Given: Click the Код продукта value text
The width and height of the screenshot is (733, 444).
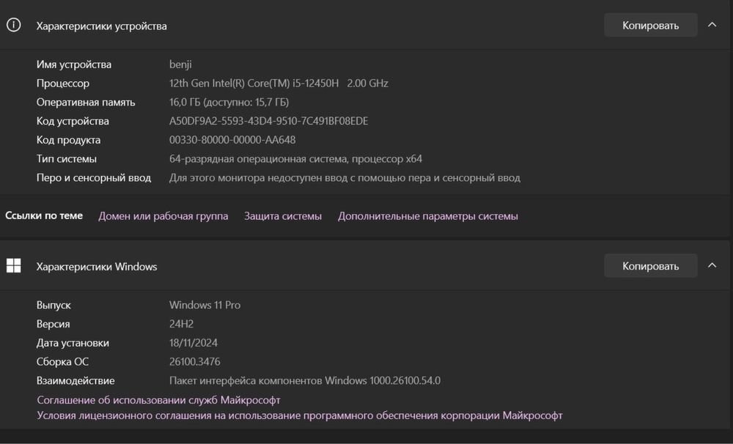Looking at the screenshot, I should pos(232,140).
